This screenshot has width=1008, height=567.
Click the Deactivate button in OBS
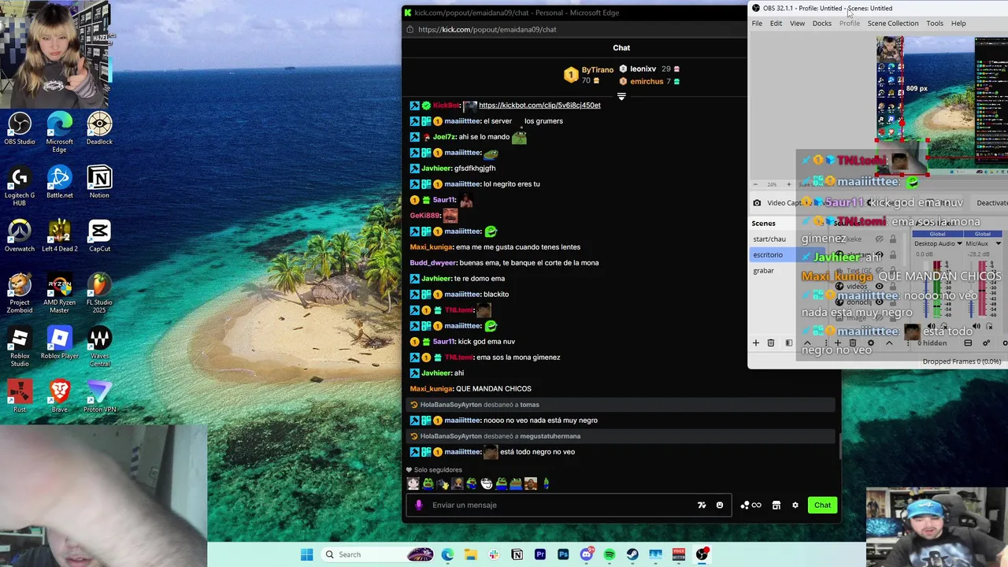pos(991,202)
